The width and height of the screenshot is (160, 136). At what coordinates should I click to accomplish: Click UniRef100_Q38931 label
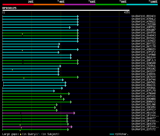[143, 74]
